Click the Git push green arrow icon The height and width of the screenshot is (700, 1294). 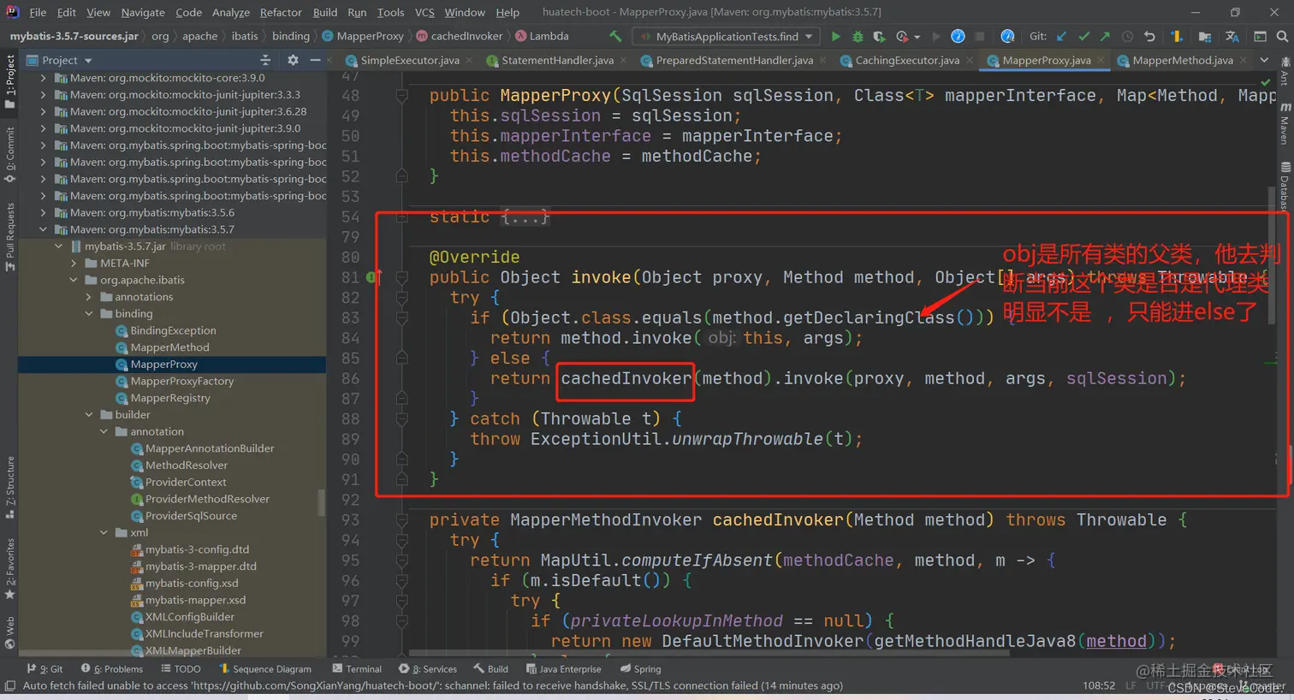tap(1105, 36)
